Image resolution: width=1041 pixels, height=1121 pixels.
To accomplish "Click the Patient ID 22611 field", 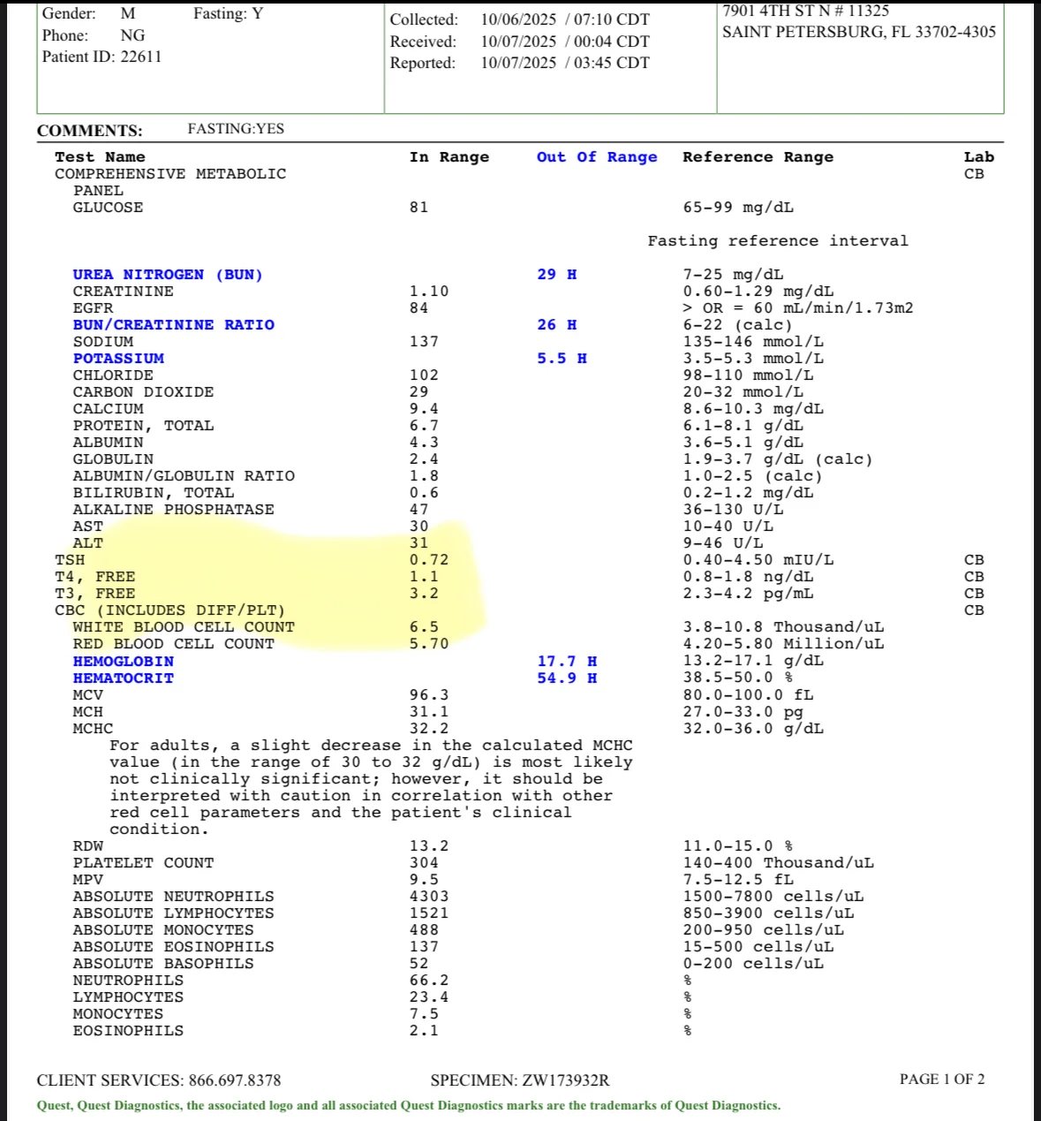I will pos(102,57).
